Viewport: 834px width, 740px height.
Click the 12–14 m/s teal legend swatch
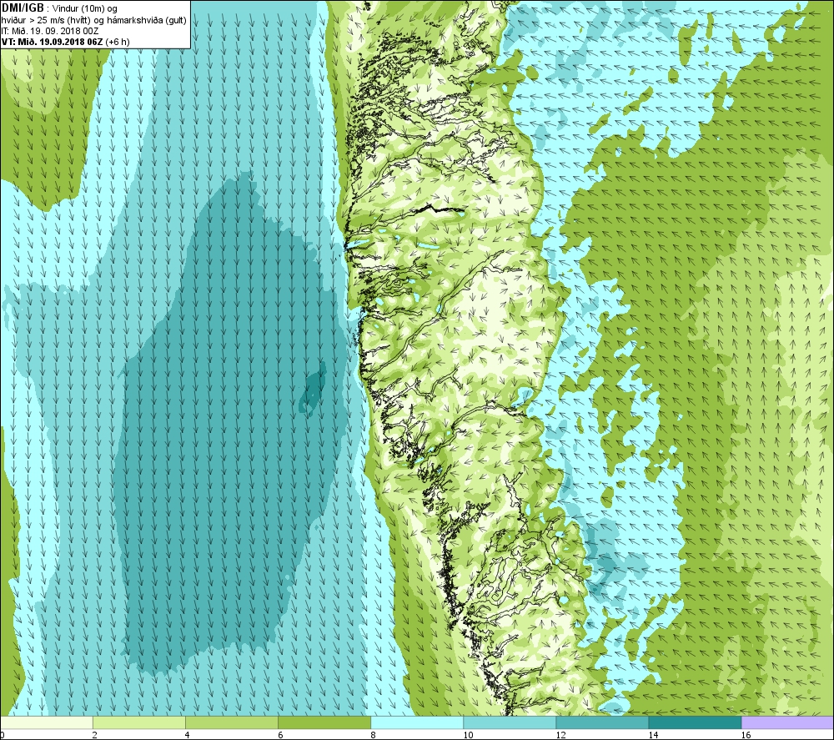pos(602,722)
